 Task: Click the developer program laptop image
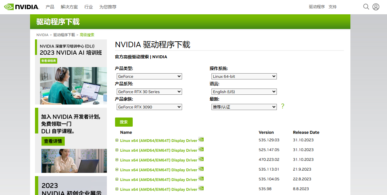pos(74,160)
